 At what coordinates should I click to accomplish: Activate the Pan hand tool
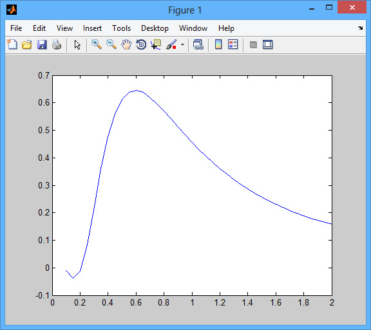tap(126, 44)
